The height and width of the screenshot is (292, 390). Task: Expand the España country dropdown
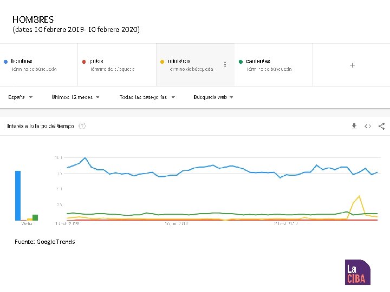click(21, 97)
